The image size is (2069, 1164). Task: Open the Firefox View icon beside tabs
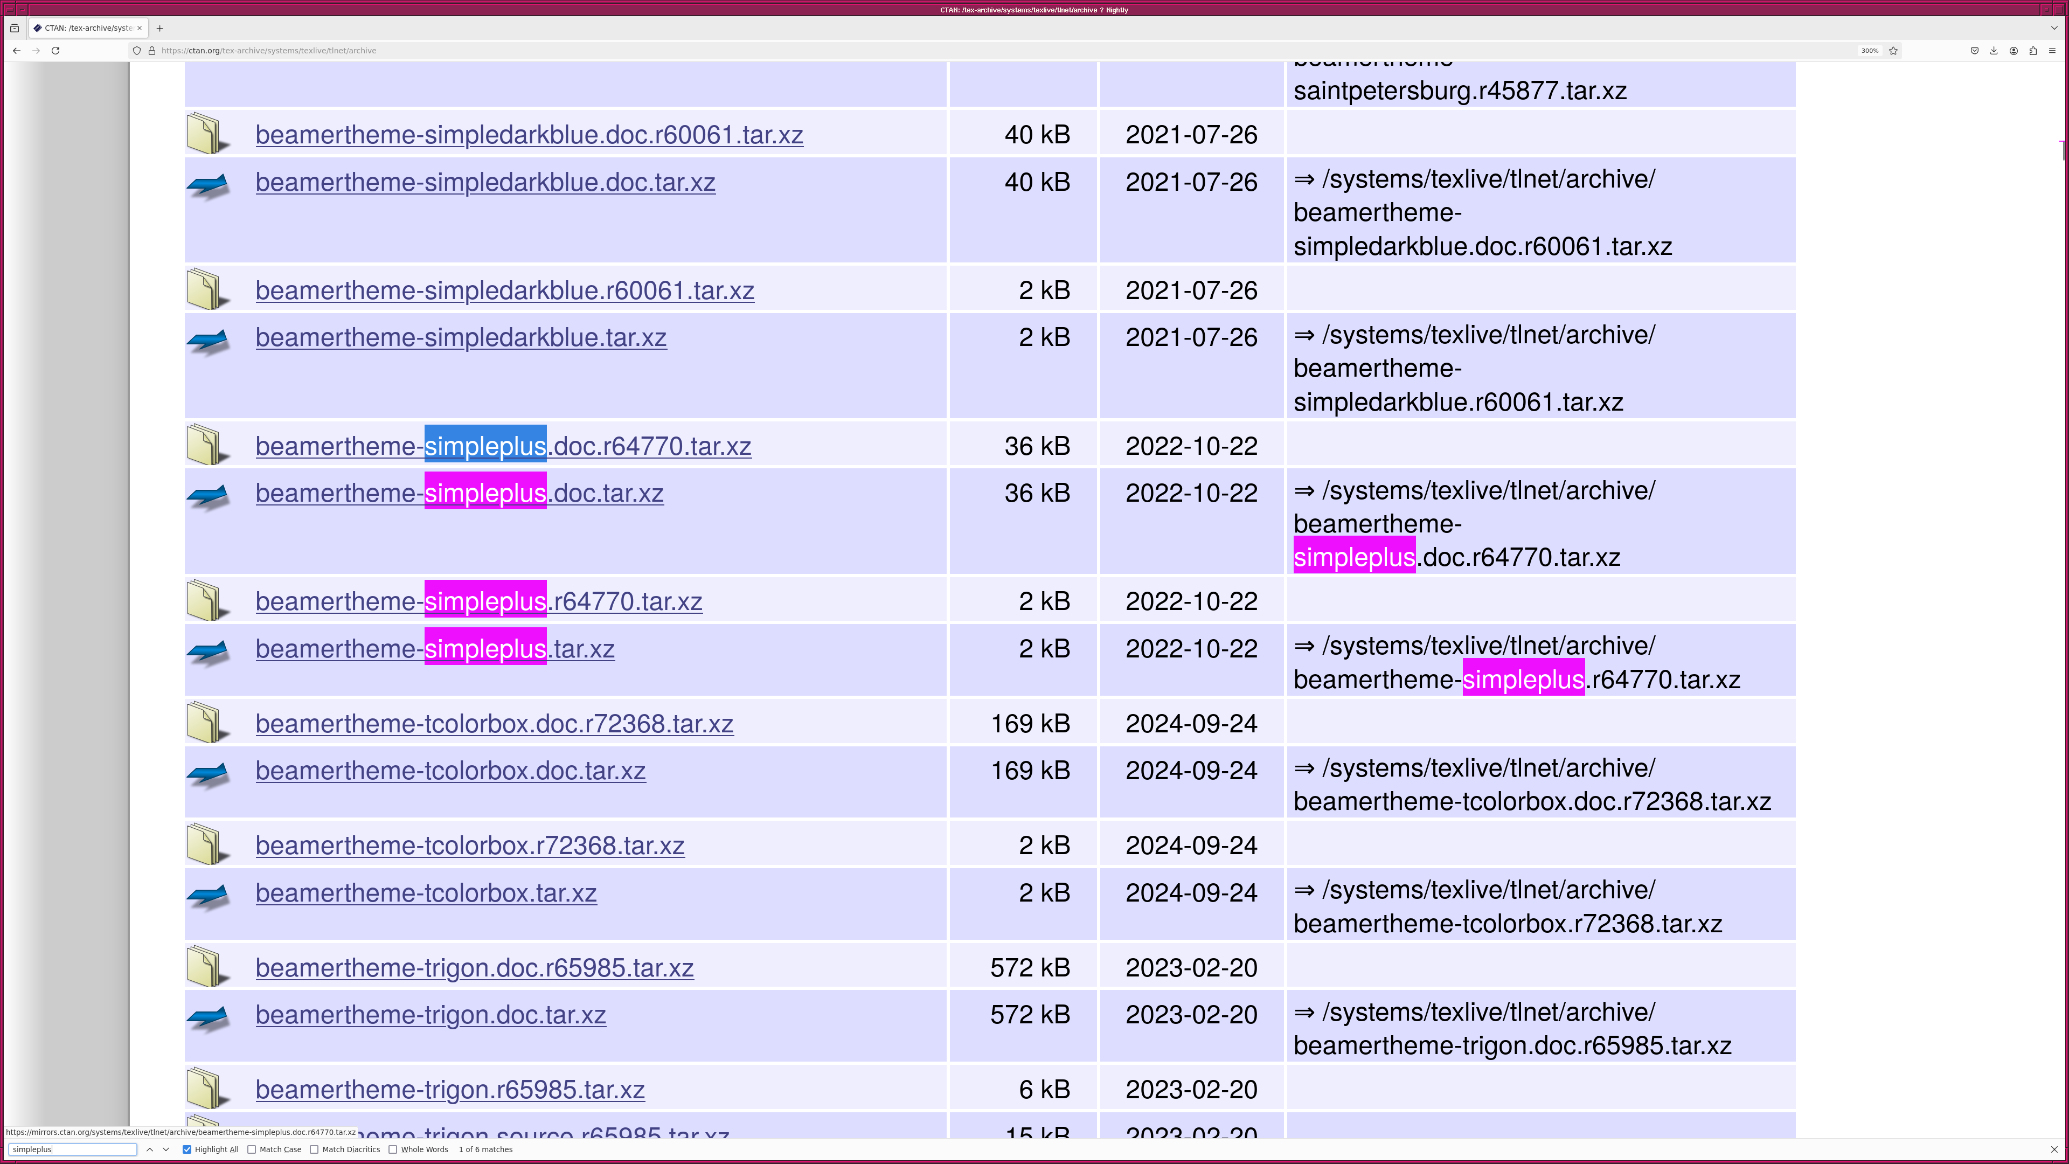click(15, 28)
